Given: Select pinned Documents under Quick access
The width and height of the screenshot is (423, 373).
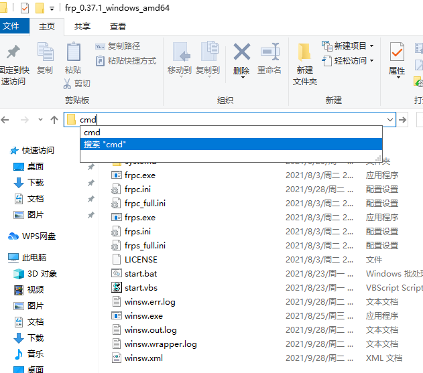Looking at the screenshot, I should point(29,199).
